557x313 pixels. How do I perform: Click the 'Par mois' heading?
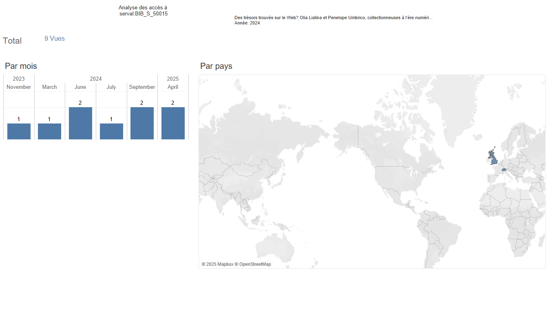click(x=21, y=66)
